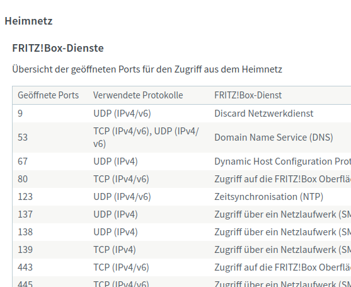Screen dimensions: 351x287
Task: Click UDP (IPv4) protocol for port 67
Action: coord(115,161)
